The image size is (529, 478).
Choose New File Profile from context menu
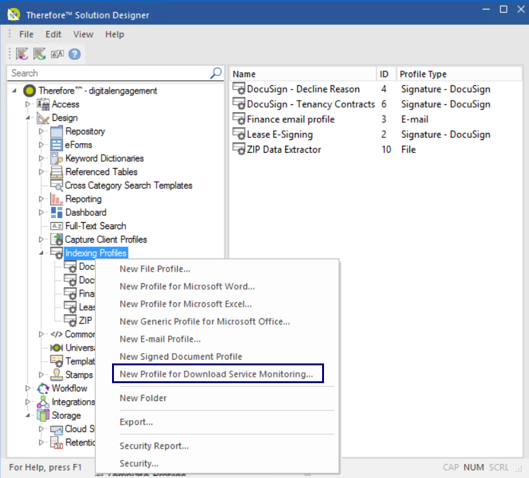[217, 269]
